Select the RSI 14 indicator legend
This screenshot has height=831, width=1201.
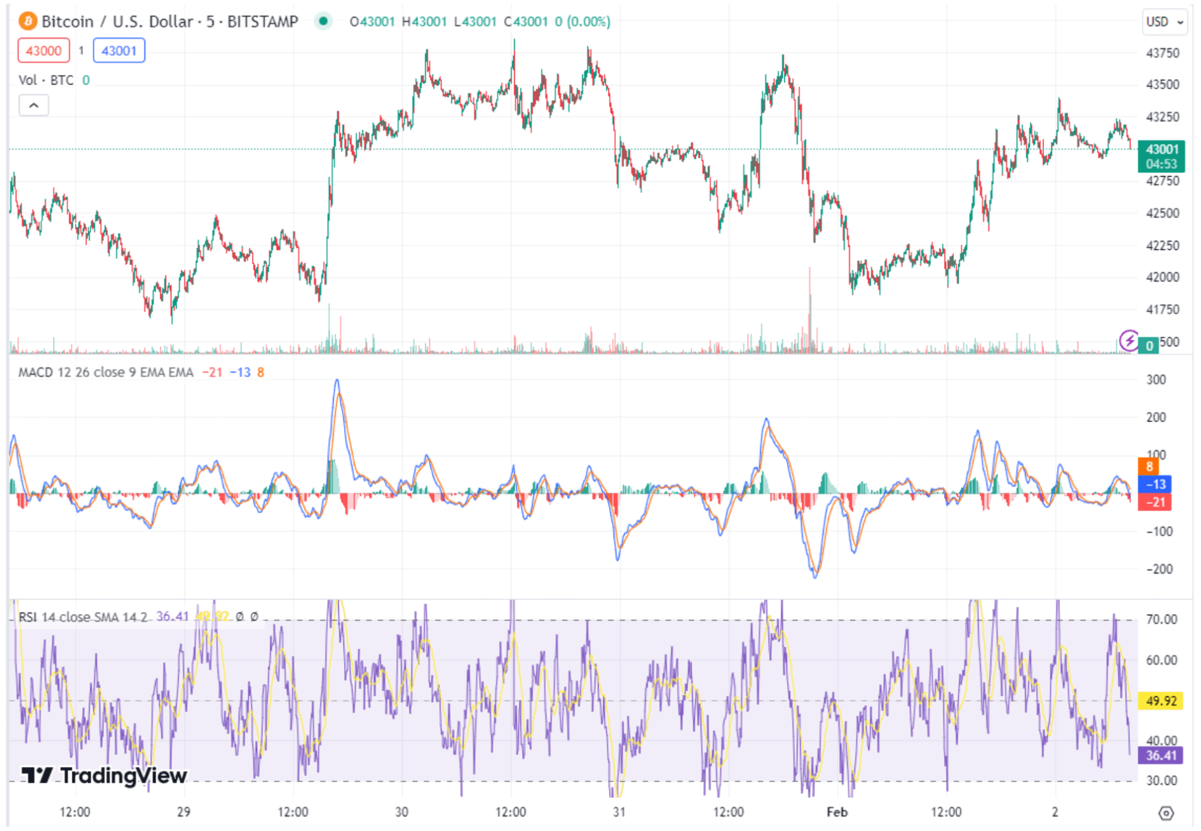click(82, 617)
